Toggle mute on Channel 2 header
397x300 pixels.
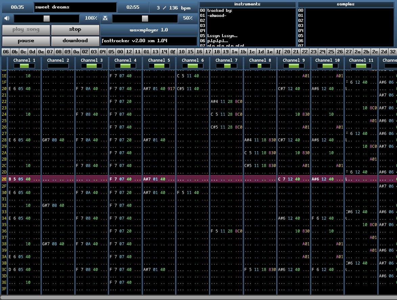click(x=58, y=63)
